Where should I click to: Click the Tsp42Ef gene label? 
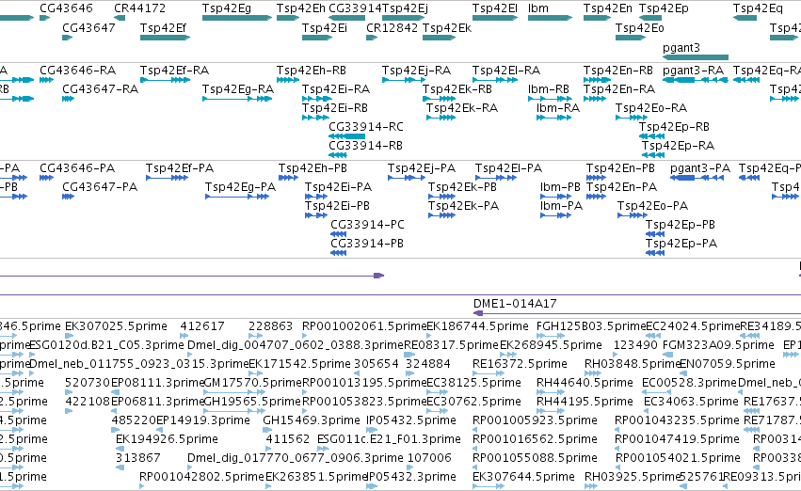pyautogui.click(x=164, y=27)
